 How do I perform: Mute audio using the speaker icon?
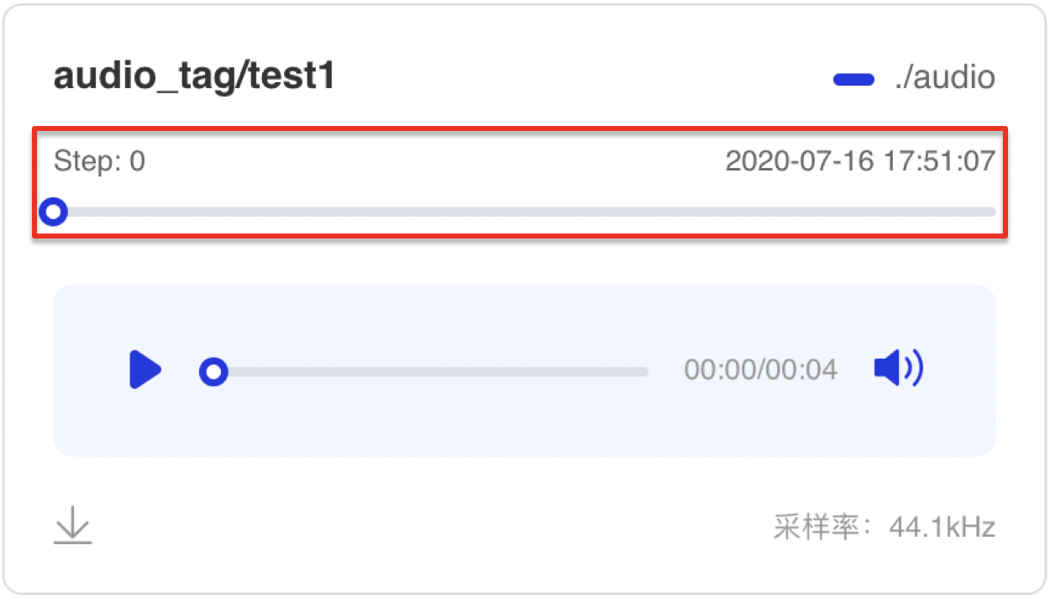898,368
